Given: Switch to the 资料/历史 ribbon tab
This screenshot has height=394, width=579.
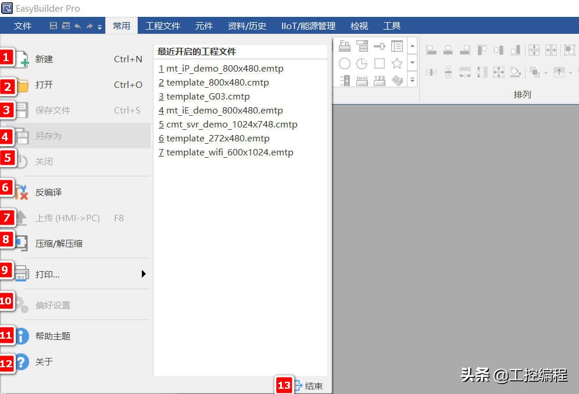Looking at the screenshot, I should [x=246, y=26].
